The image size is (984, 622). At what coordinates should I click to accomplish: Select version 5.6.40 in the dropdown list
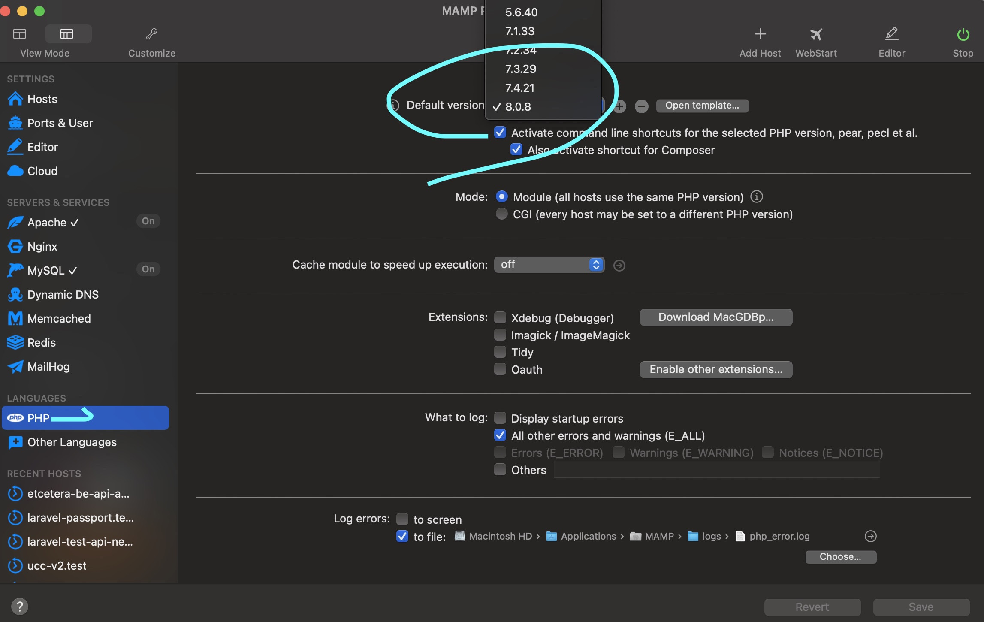[521, 12]
